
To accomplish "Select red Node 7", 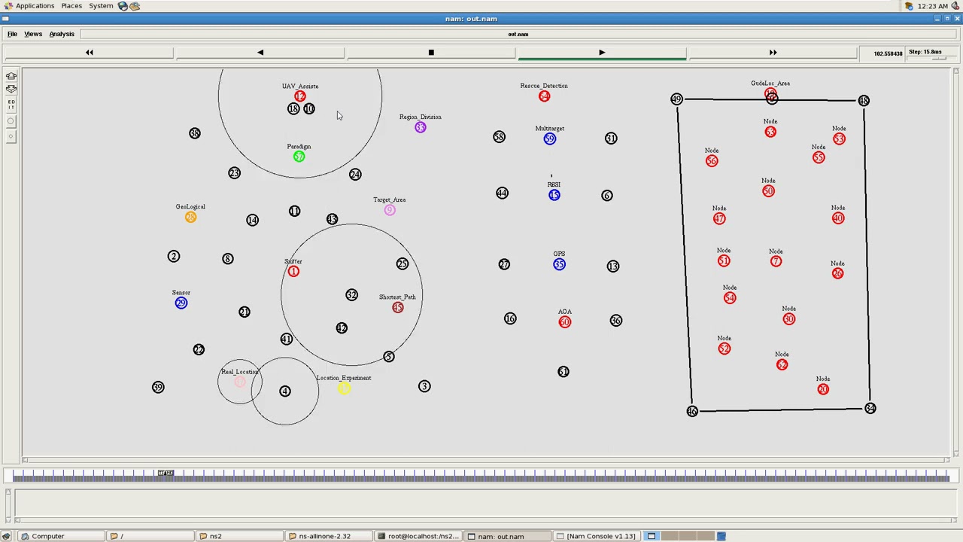I will click(776, 261).
